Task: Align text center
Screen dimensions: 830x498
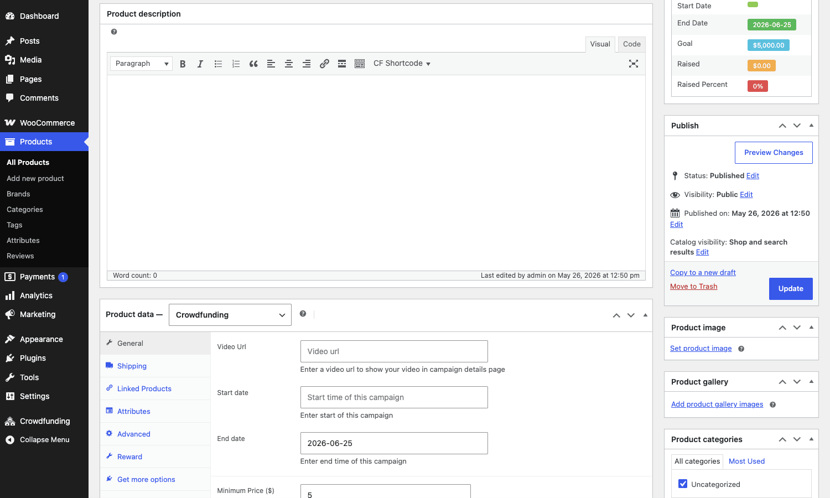Action: (289, 64)
